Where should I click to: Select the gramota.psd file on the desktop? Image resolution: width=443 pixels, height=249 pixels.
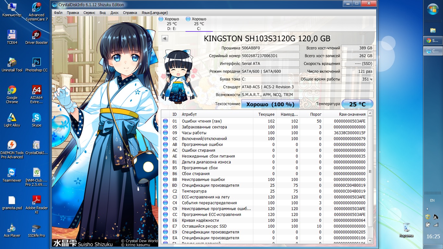pyautogui.click(x=12, y=202)
